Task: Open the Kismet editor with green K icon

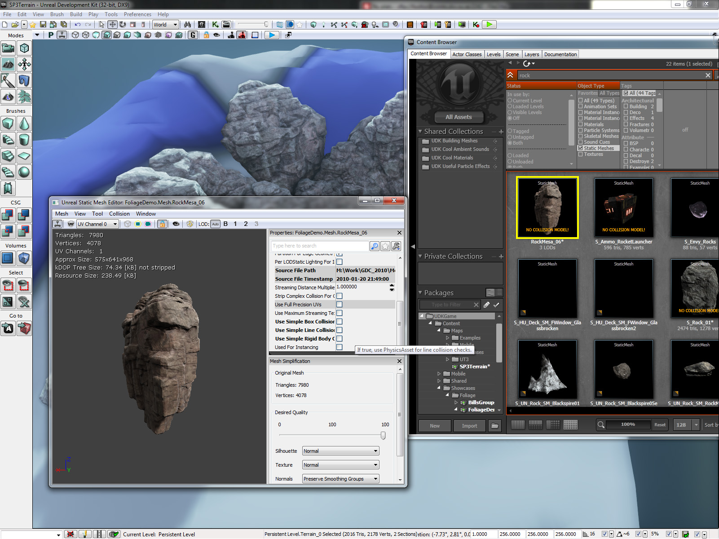Action: (x=216, y=24)
